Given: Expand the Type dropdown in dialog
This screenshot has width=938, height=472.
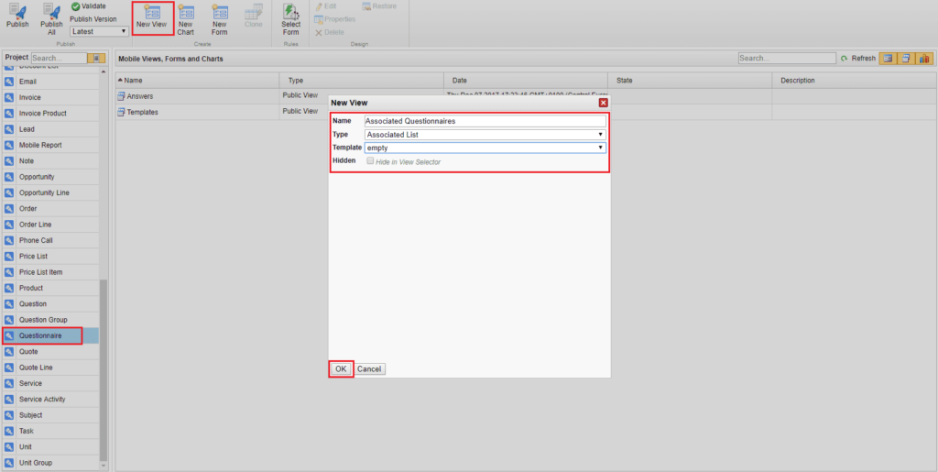Looking at the screenshot, I should click(485, 134).
